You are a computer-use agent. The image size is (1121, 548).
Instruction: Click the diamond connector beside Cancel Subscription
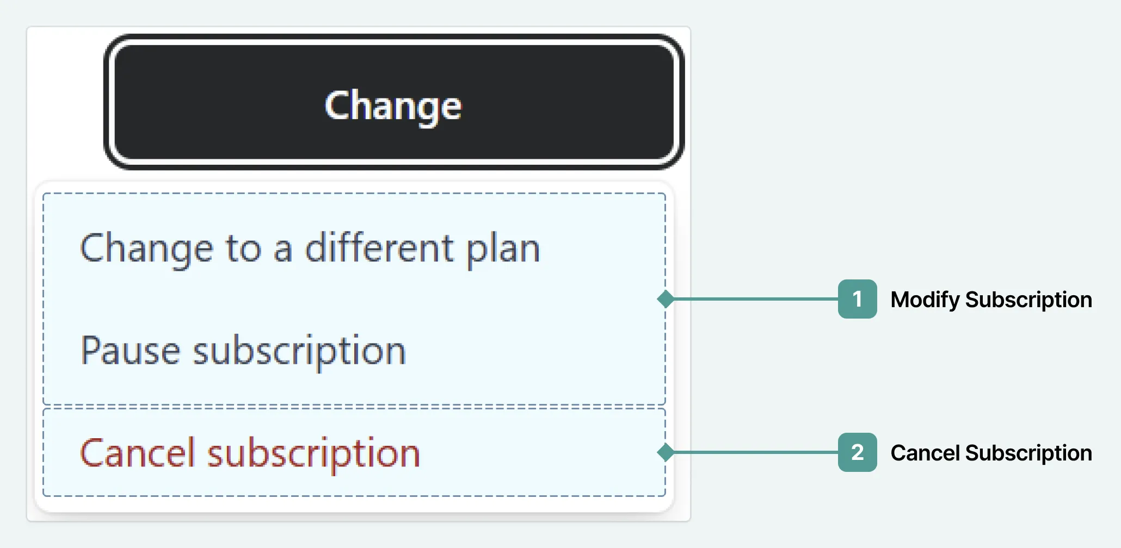pyautogui.click(x=665, y=452)
